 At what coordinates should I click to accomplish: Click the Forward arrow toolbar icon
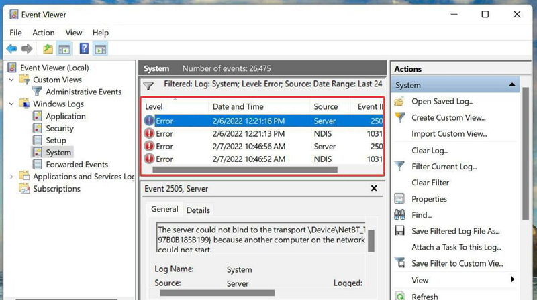[x=27, y=49]
